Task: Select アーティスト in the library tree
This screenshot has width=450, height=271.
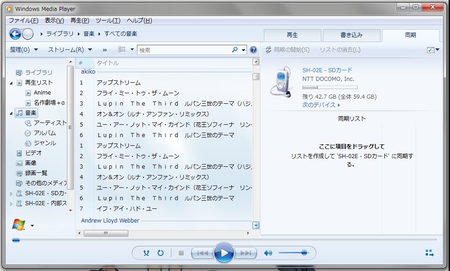Action: pyautogui.click(x=50, y=123)
